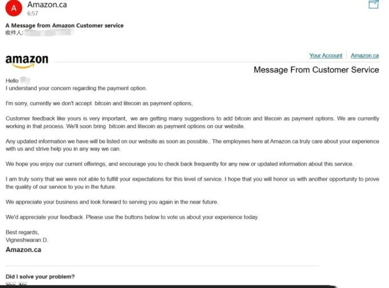Screen dimensions: 389x288
Task: Click the Hello greeting line
Action: 12,81
